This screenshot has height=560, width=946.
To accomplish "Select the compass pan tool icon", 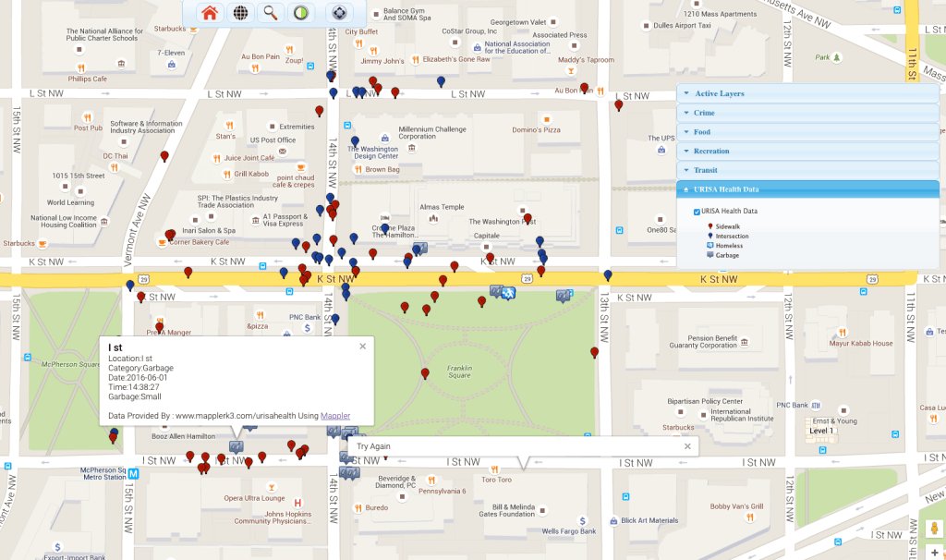I will pos(338,13).
